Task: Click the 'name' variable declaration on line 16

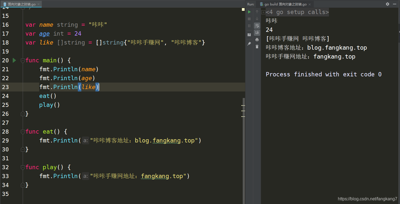Action: click(46, 25)
